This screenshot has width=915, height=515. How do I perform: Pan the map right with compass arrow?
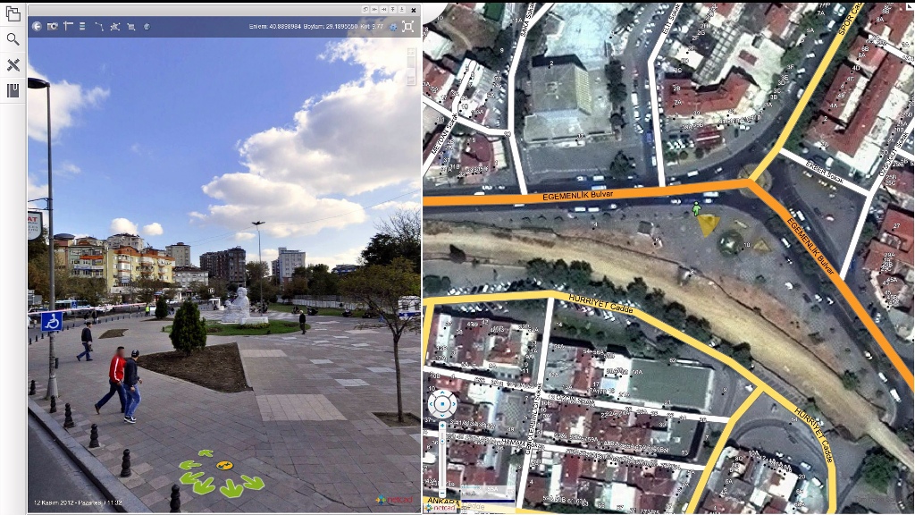[453, 405]
